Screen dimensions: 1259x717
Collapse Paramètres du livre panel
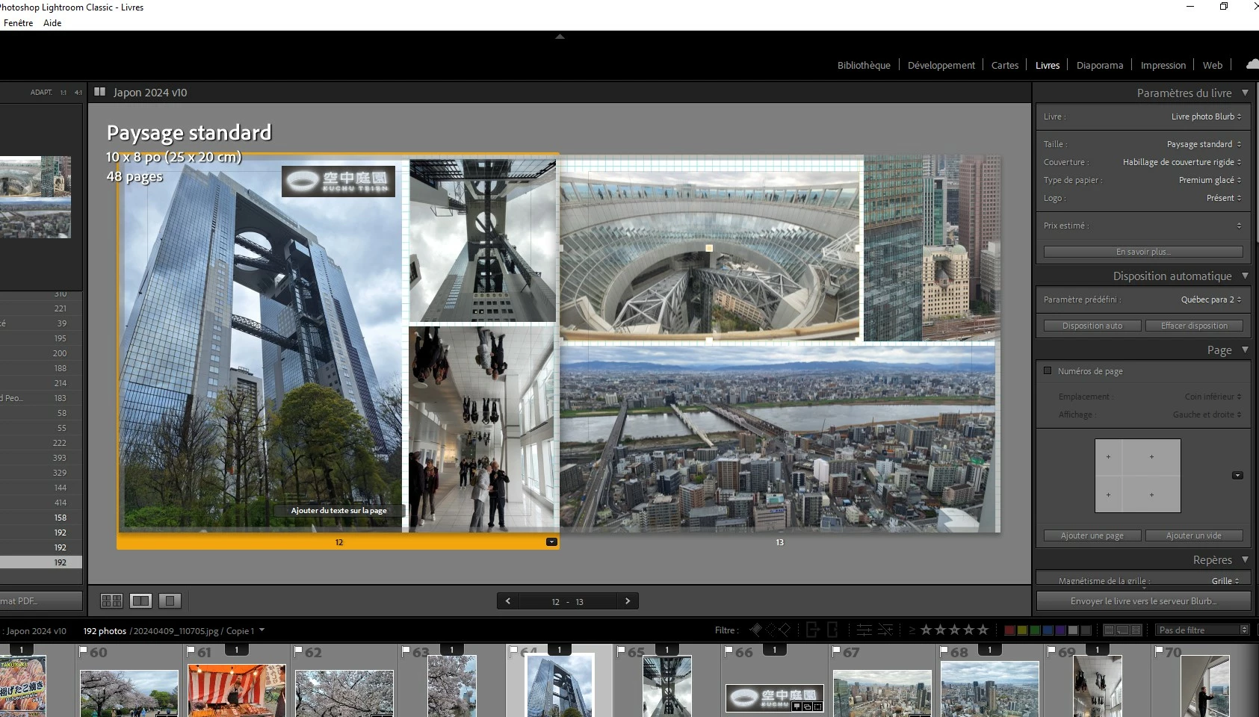(1245, 93)
